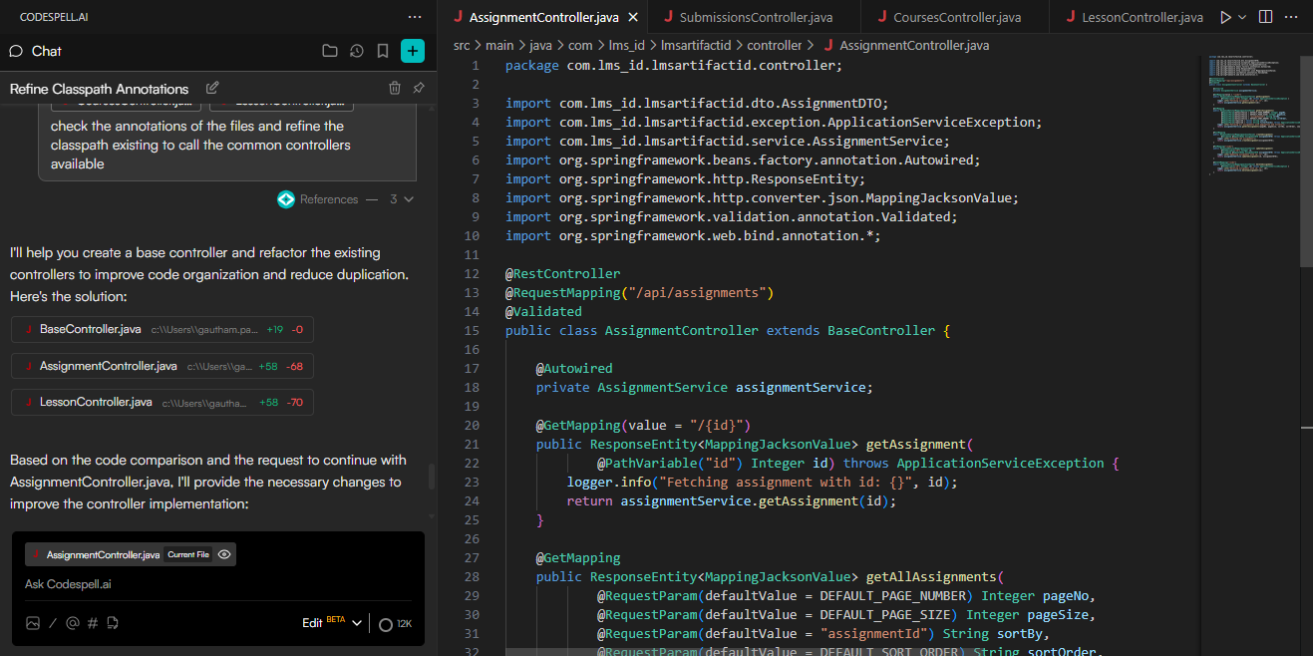Focus the Ask Codespell.ai input field
Viewport: 1313px width, 656px height.
click(218, 584)
